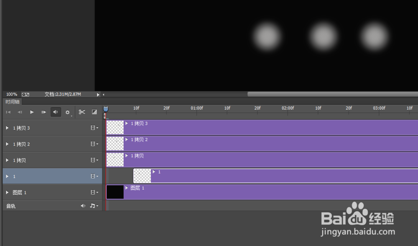Open the transition effects icon
418x246 pixels.
94,112
